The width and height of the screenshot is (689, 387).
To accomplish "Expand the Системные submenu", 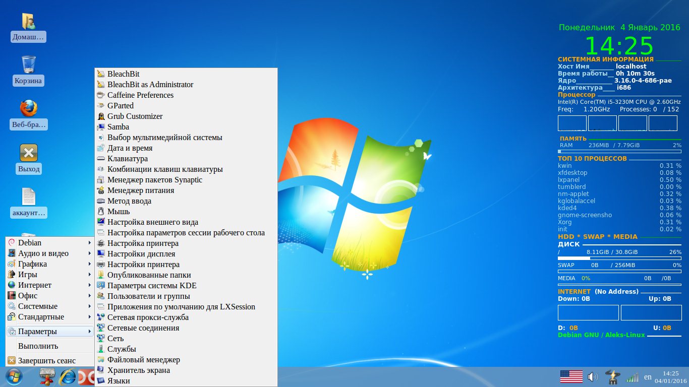I will tap(49, 306).
